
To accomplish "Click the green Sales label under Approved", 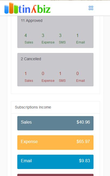I will coord(29,42).
